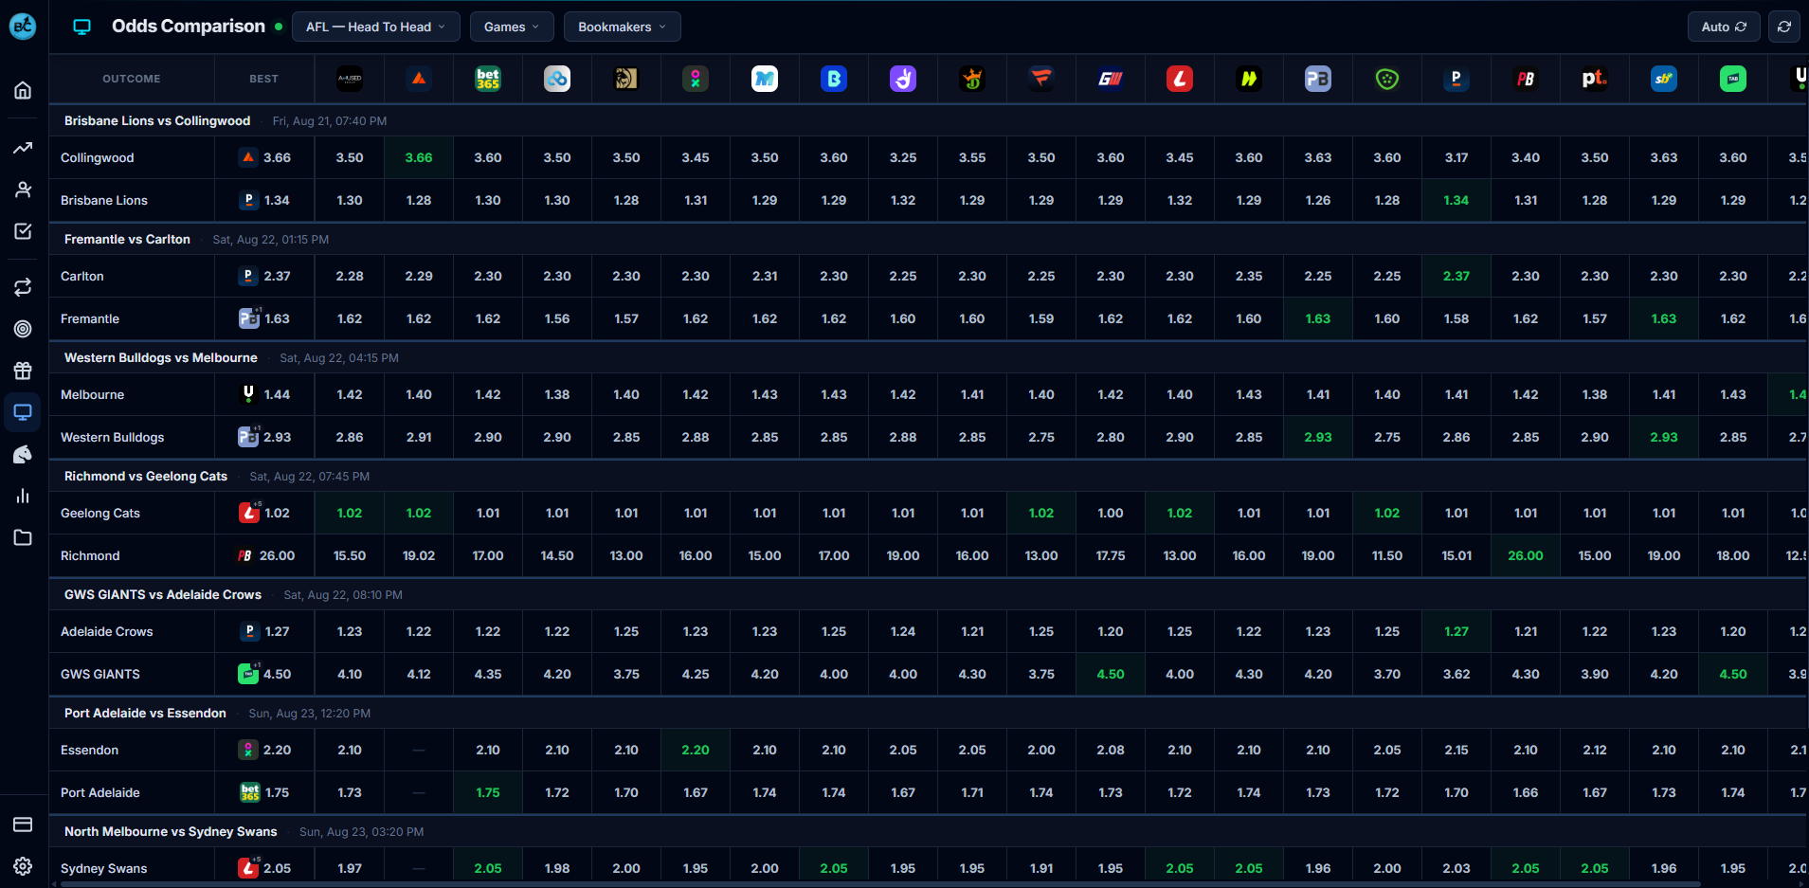Image resolution: width=1809 pixels, height=888 pixels.
Task: Select Brisbane Lions odds of 1.26
Action: pos(1318,200)
